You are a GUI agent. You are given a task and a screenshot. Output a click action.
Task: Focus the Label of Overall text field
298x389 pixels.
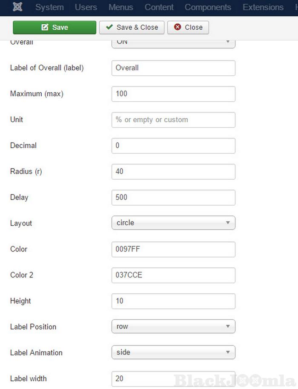(x=173, y=68)
